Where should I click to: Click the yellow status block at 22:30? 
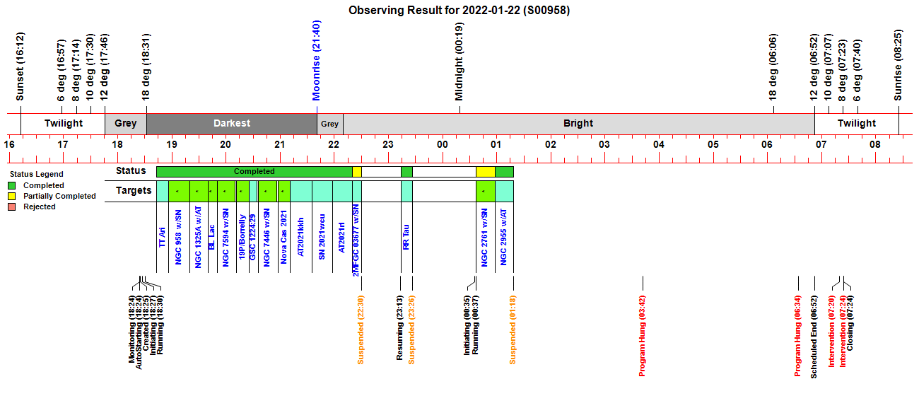click(x=357, y=171)
